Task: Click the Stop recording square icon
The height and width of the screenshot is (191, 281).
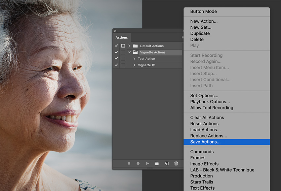Action: [x=129, y=164]
